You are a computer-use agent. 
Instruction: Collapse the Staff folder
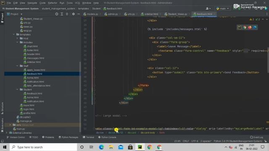click(17, 66)
